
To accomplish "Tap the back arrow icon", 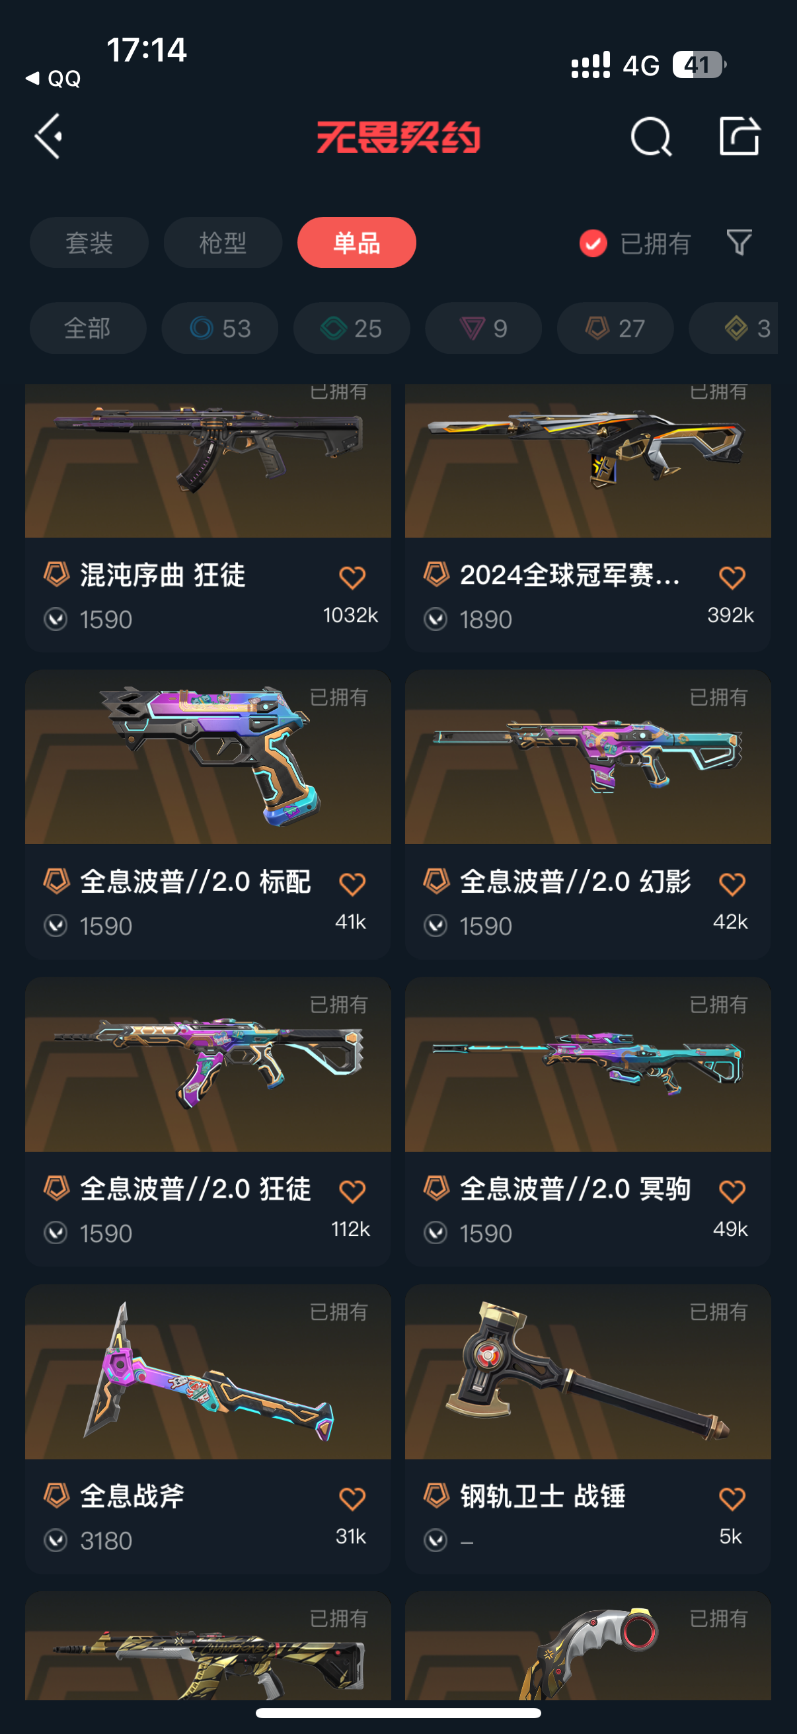I will click(x=49, y=137).
